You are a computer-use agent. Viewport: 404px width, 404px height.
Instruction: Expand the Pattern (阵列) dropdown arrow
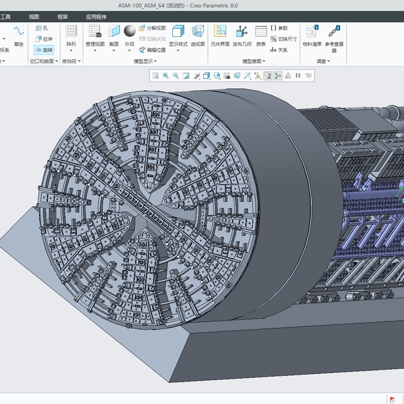coord(71,51)
